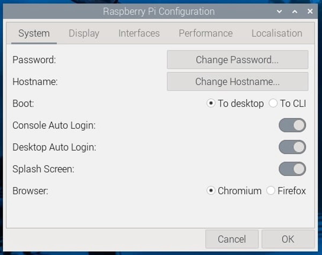Viewport: 322px width, 255px height.
Task: Select Chromium as the browser
Action: (x=211, y=191)
